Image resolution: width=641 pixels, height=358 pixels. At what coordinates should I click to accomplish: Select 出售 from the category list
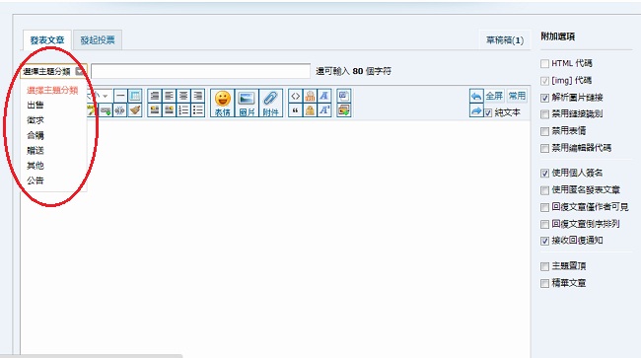pos(36,105)
